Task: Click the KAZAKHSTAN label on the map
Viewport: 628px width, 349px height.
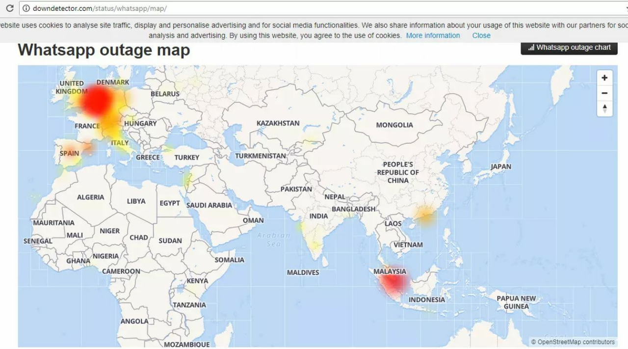Action: click(x=278, y=123)
